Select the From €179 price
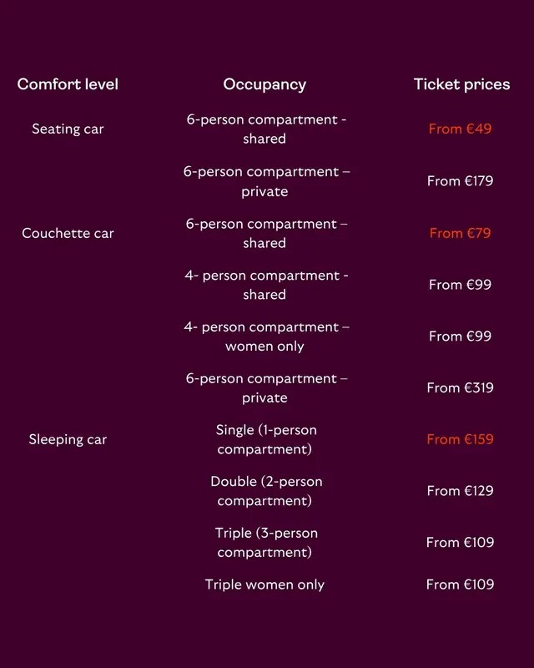The height and width of the screenshot is (668, 534). pos(460,181)
